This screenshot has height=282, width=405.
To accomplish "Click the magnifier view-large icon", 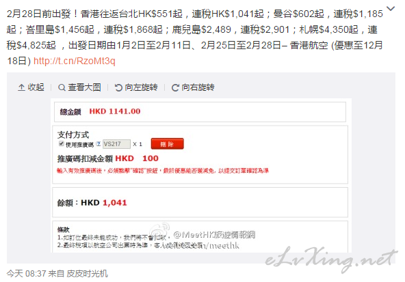I will click(x=62, y=87).
